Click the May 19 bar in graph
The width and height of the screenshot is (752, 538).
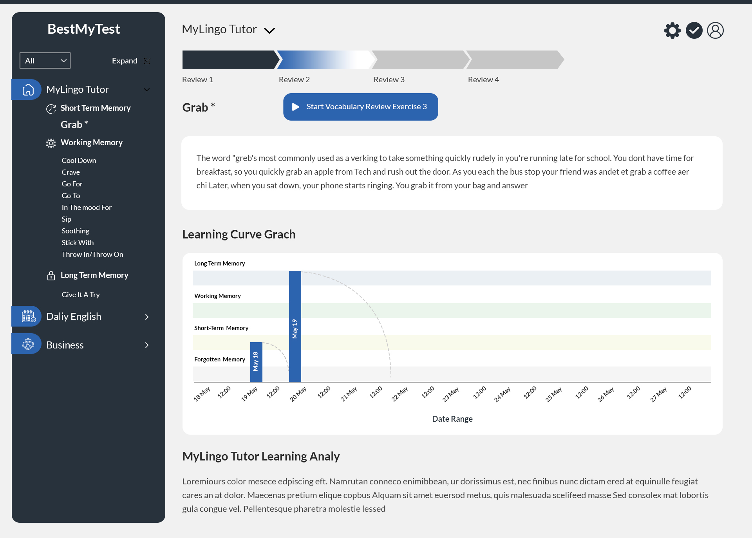295,326
